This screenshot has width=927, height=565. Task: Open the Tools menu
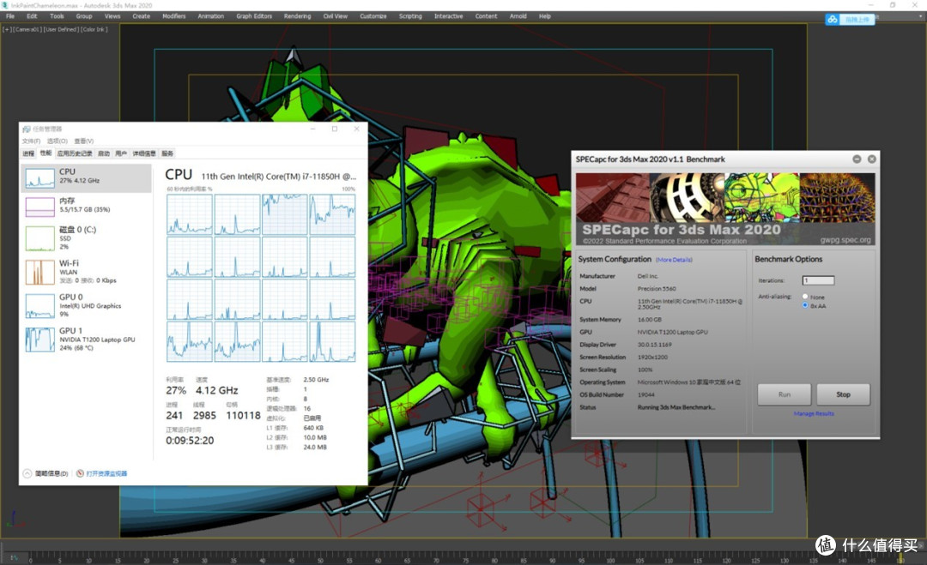(x=57, y=16)
